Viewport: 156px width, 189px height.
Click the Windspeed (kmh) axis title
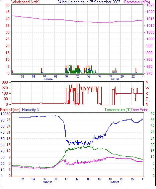25,2
